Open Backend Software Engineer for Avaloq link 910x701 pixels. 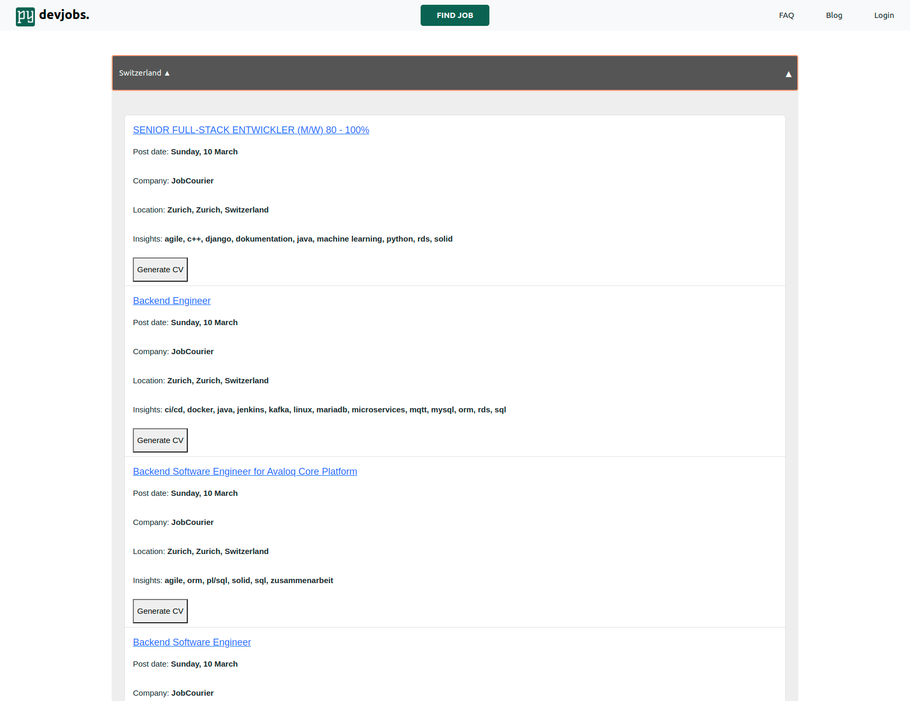click(x=245, y=472)
